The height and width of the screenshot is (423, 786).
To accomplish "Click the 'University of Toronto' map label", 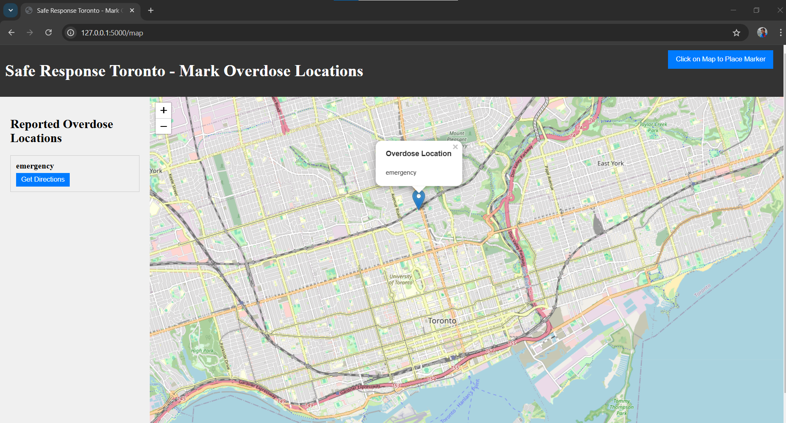I will coord(401,280).
